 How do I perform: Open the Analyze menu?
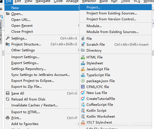72,1
